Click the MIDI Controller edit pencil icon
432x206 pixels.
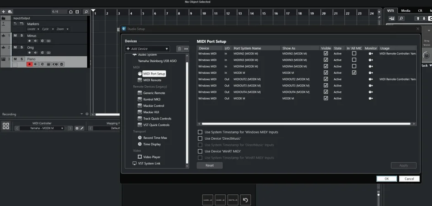(x=82, y=128)
